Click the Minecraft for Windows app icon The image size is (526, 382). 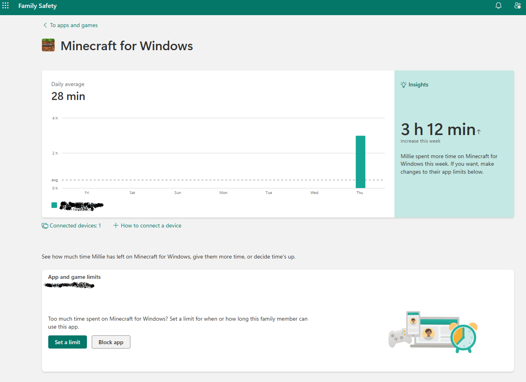[x=48, y=45]
